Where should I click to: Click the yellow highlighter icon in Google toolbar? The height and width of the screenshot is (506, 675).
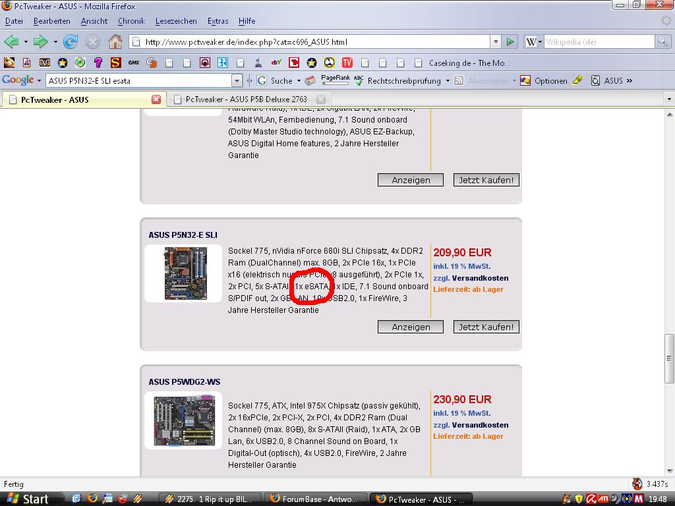[577, 80]
